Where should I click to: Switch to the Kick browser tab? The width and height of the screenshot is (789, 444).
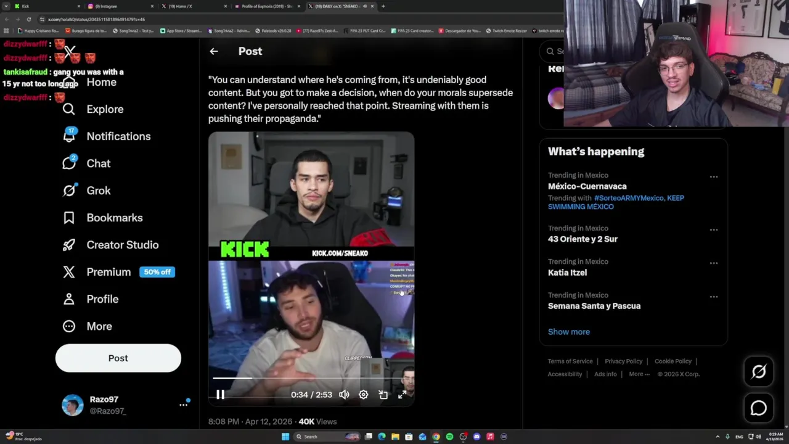point(46,6)
